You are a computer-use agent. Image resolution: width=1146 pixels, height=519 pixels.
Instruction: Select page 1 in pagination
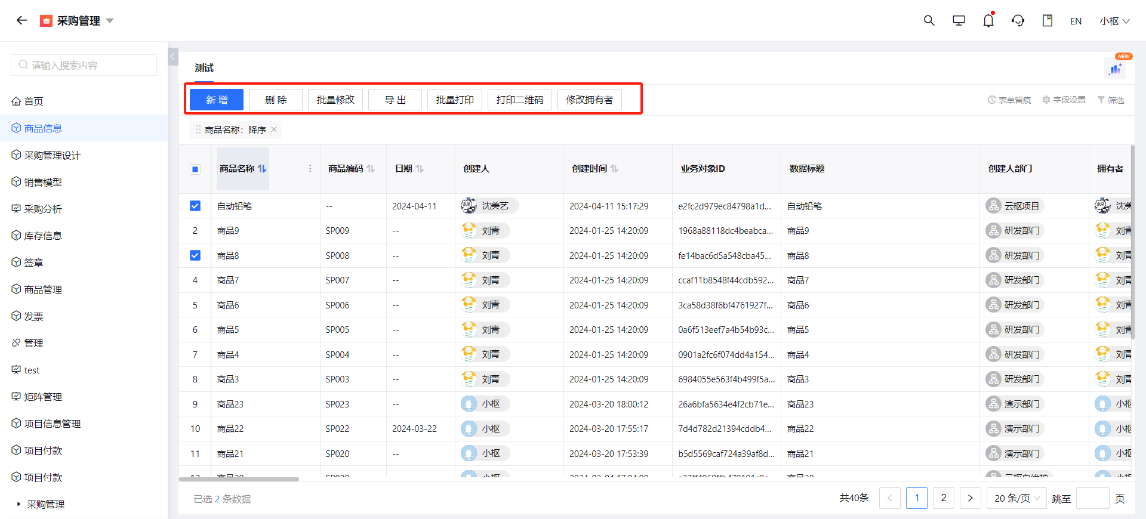click(x=917, y=498)
